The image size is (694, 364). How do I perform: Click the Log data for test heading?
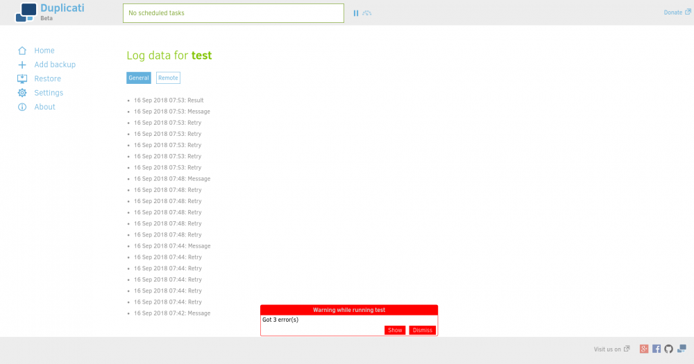click(x=169, y=55)
